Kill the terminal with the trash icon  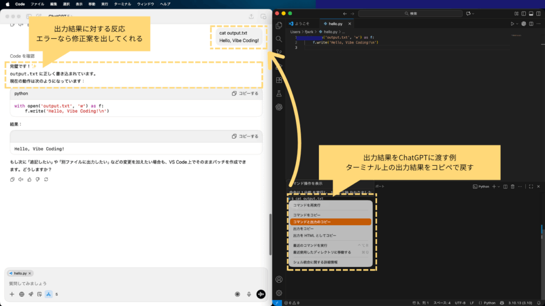pyautogui.click(x=513, y=186)
